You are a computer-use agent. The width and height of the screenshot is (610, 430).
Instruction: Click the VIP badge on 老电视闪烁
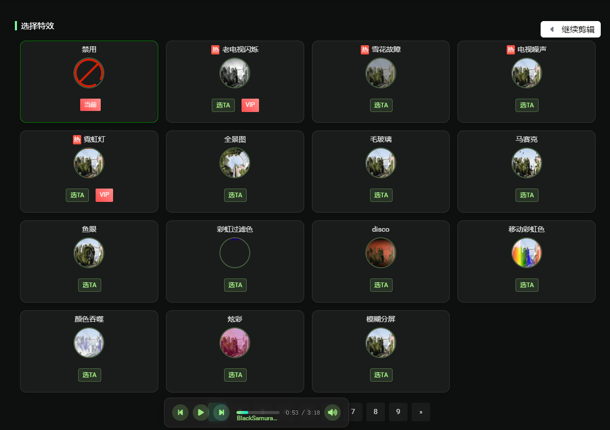(x=250, y=105)
